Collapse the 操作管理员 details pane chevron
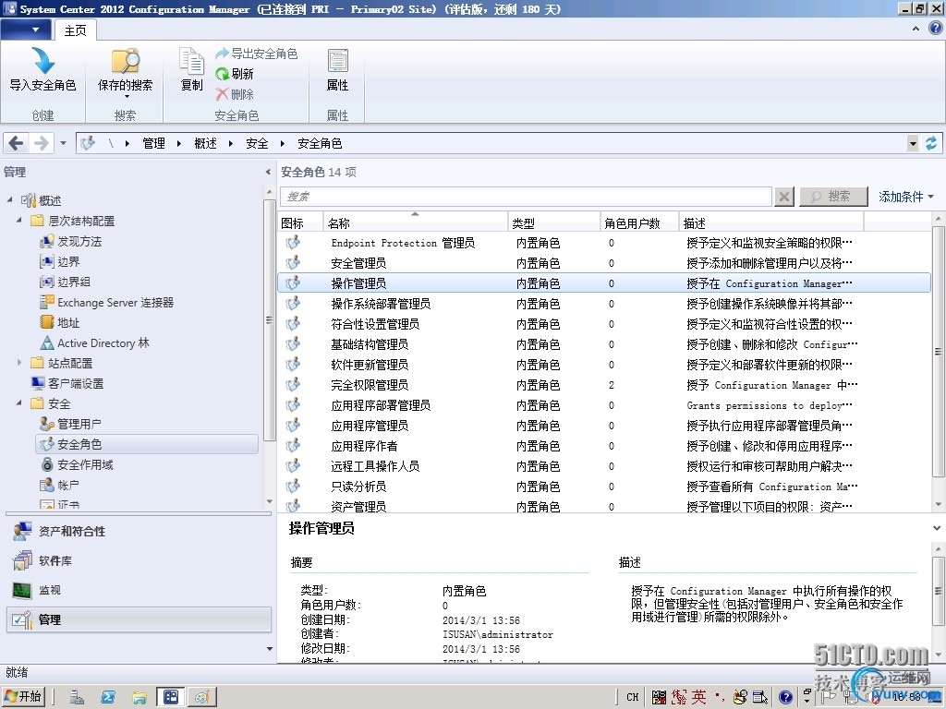The height and width of the screenshot is (709, 946). point(937,528)
